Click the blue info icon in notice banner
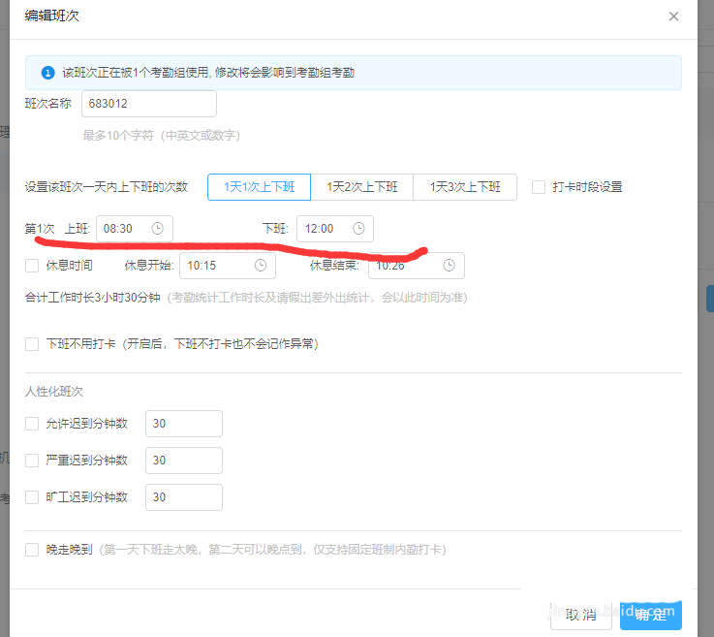Viewport: 714px width, 637px height. [47, 73]
